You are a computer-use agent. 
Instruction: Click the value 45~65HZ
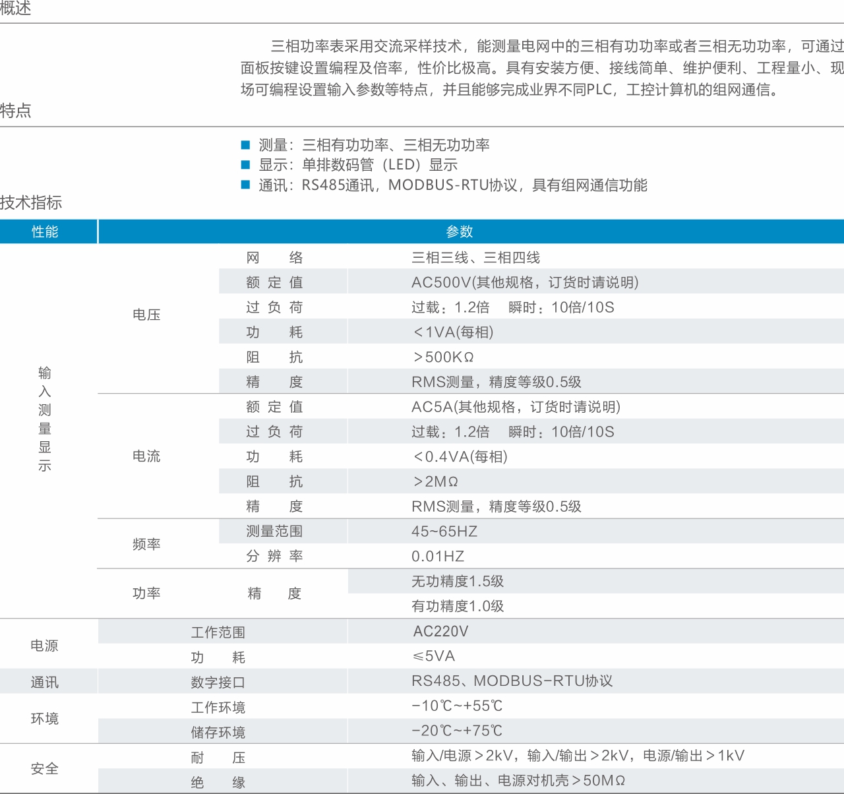(x=444, y=532)
